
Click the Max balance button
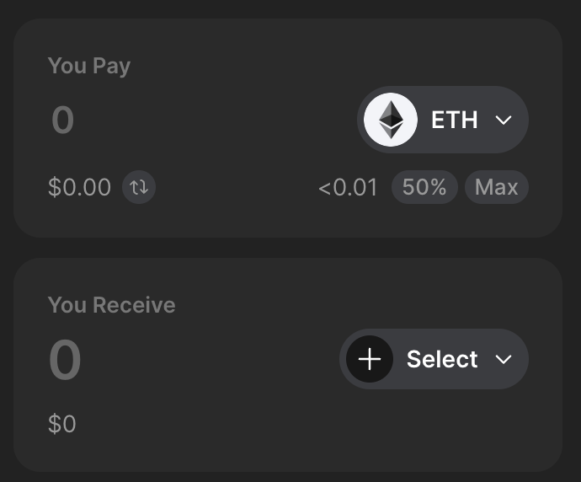tap(497, 187)
